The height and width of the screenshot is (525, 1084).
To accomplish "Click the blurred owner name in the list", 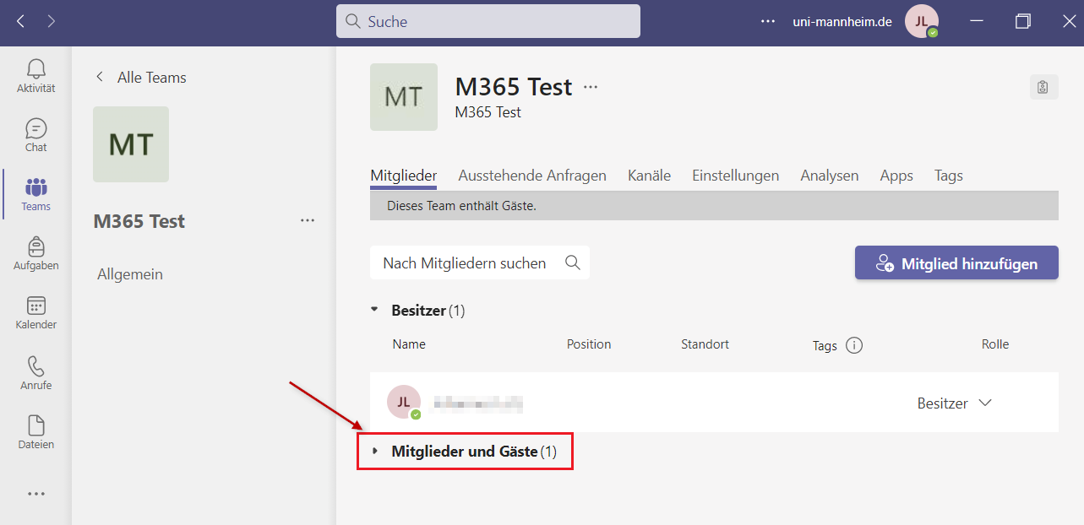I will pos(478,403).
